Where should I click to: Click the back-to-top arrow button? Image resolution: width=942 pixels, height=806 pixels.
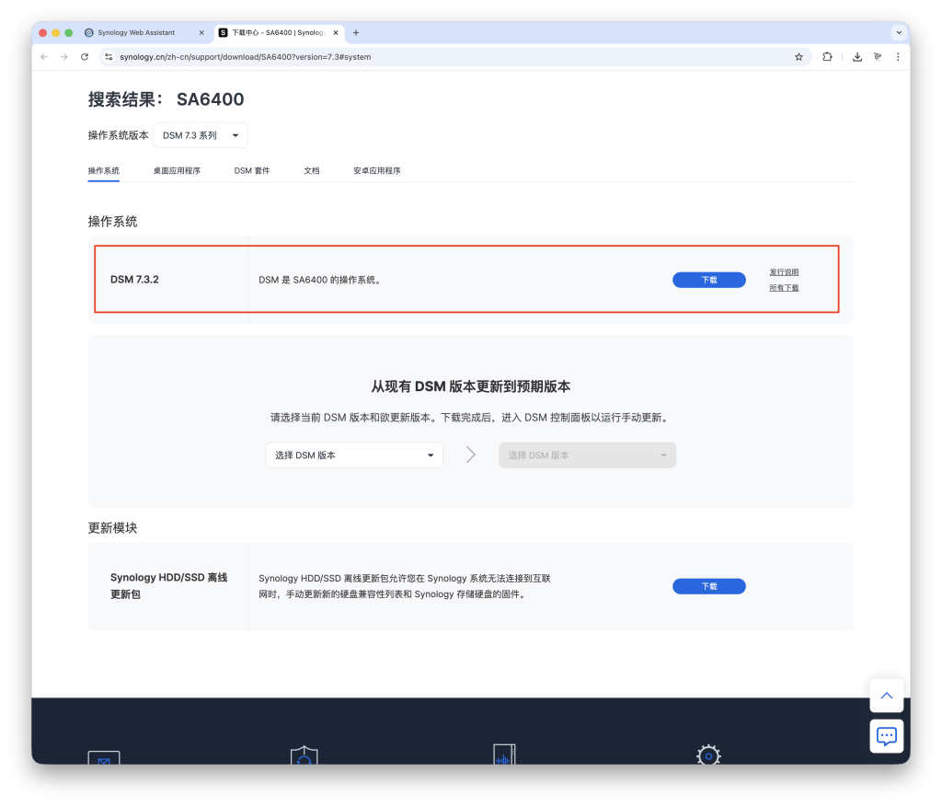[887, 696]
